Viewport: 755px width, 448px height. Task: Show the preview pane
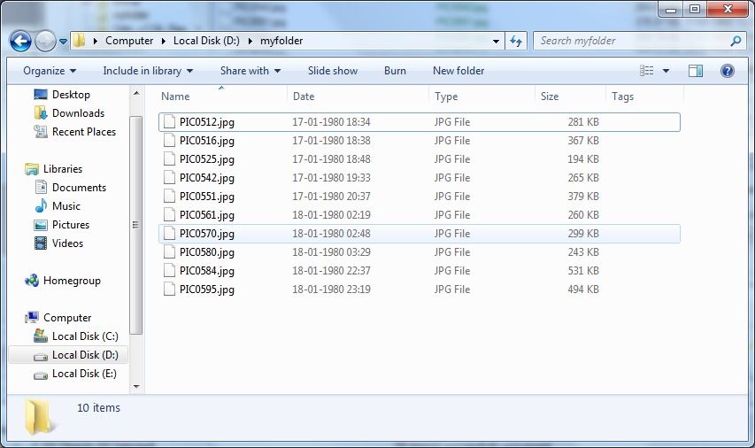(696, 71)
